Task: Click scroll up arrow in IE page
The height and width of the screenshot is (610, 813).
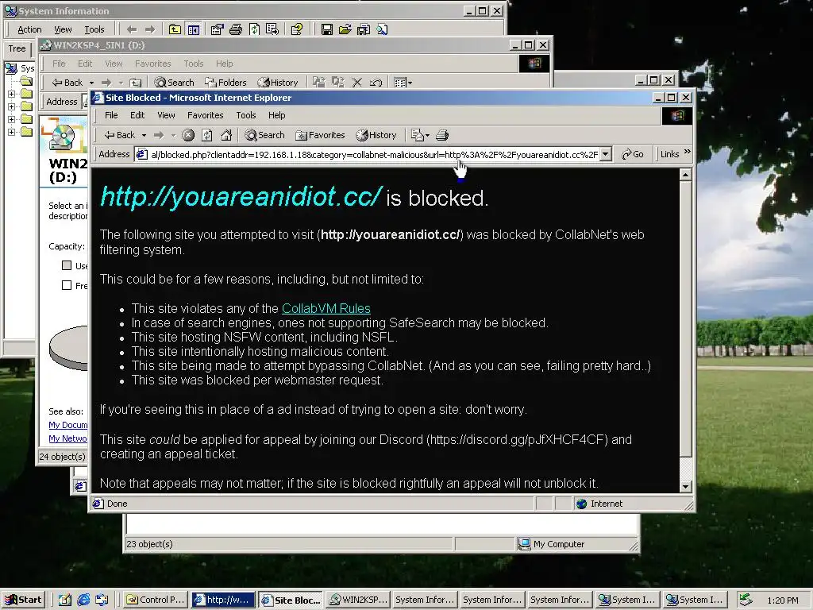Action: tap(686, 175)
